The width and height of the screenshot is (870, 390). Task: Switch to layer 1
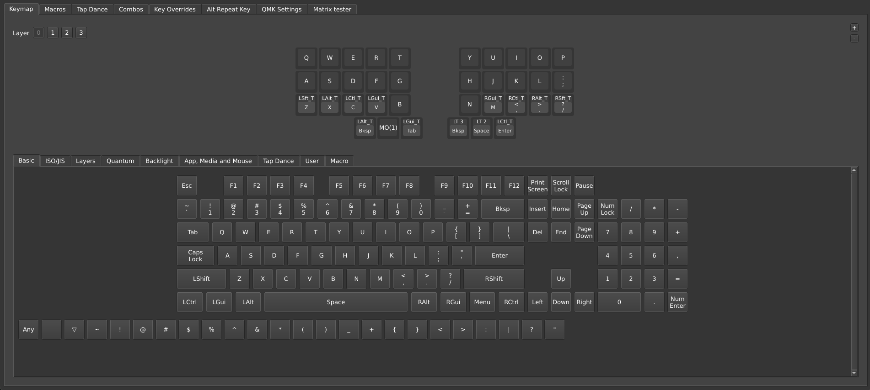(x=53, y=33)
